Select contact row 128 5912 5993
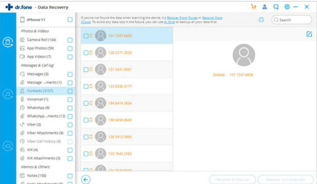The height and width of the screenshot is (184, 317). pyautogui.click(x=127, y=137)
